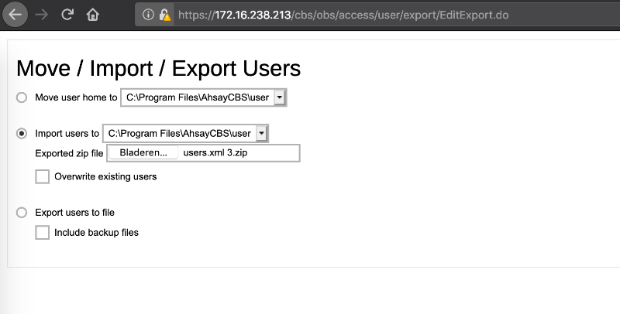Open the Move user home to path dropdown

coord(204,97)
